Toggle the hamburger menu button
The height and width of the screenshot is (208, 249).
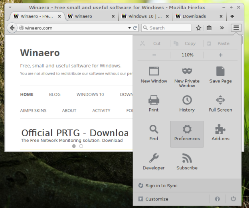click(x=236, y=27)
